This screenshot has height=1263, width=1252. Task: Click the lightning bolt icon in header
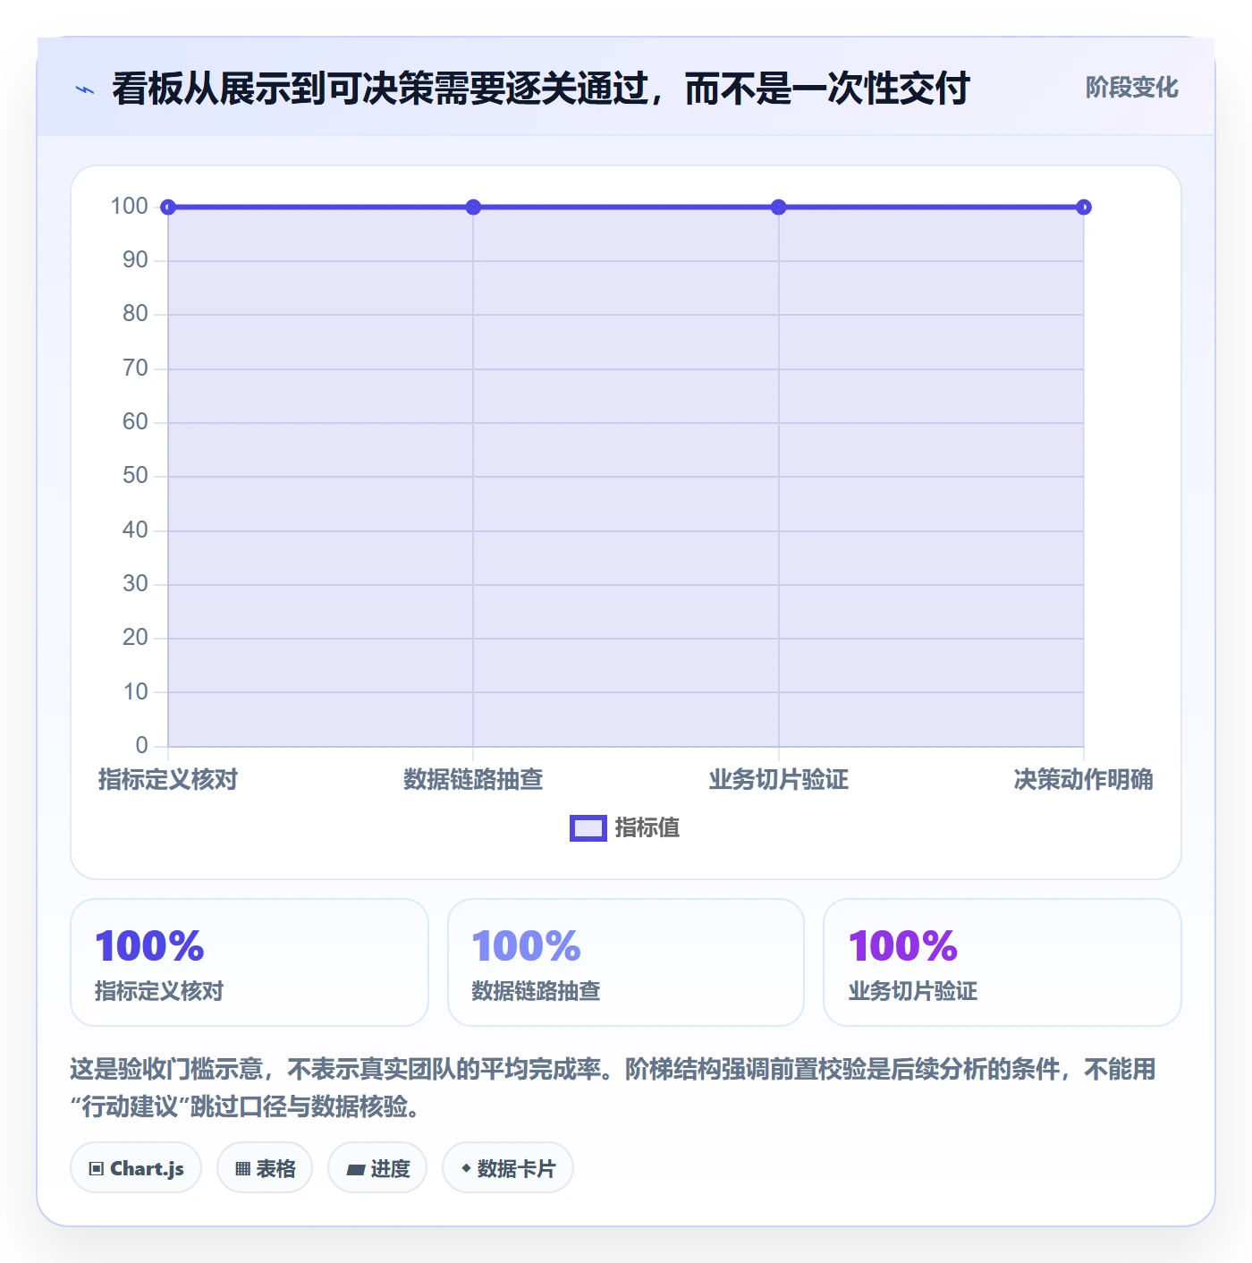coord(85,89)
